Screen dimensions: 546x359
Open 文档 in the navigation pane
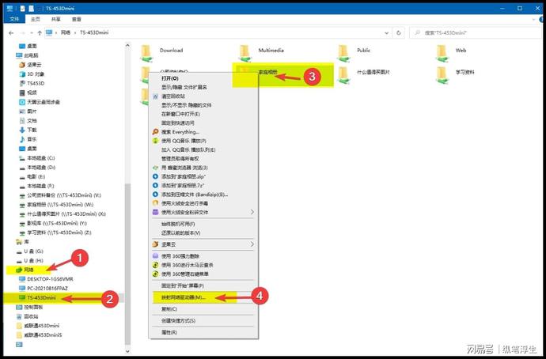(28, 121)
